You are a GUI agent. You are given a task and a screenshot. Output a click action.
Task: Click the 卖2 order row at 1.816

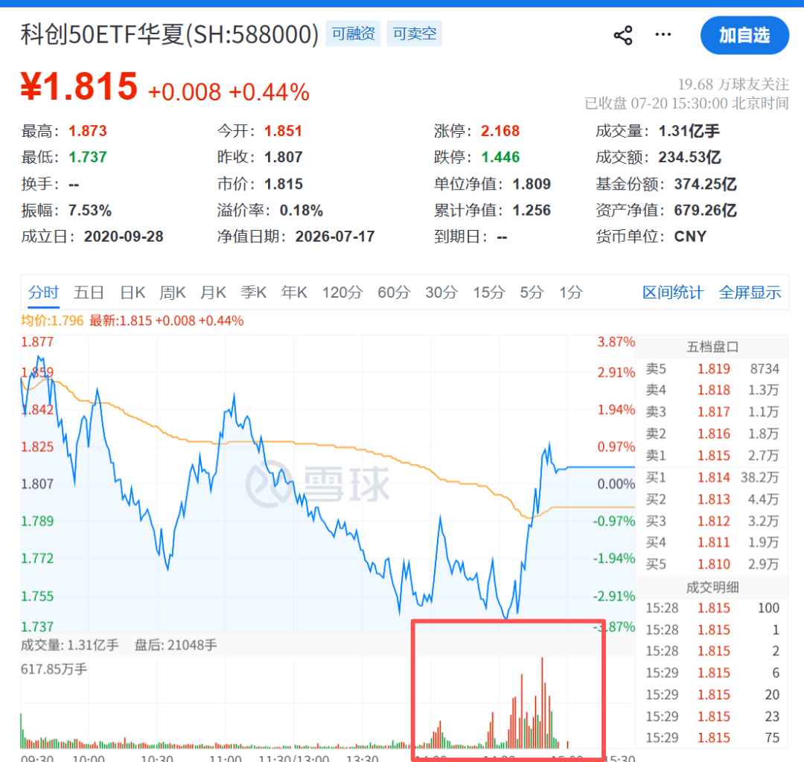[x=712, y=434]
